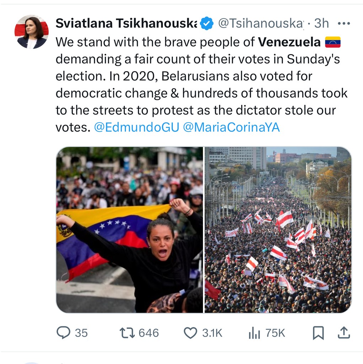The width and height of the screenshot is (363, 364).
Task: Bookmark this tweet
Action: pyautogui.click(x=318, y=333)
